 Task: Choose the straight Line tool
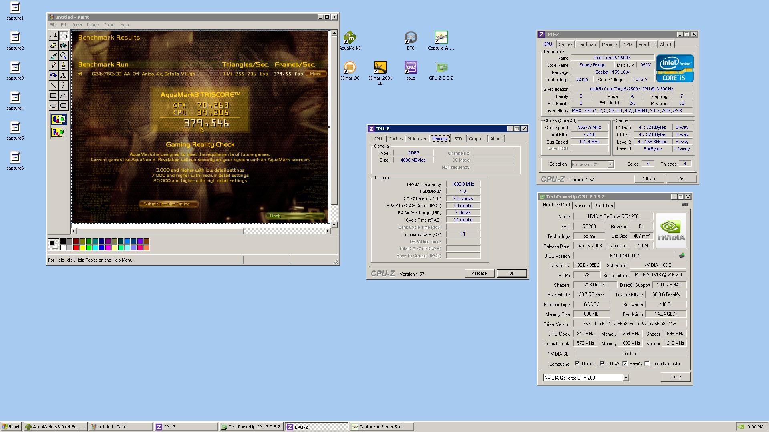(x=53, y=86)
